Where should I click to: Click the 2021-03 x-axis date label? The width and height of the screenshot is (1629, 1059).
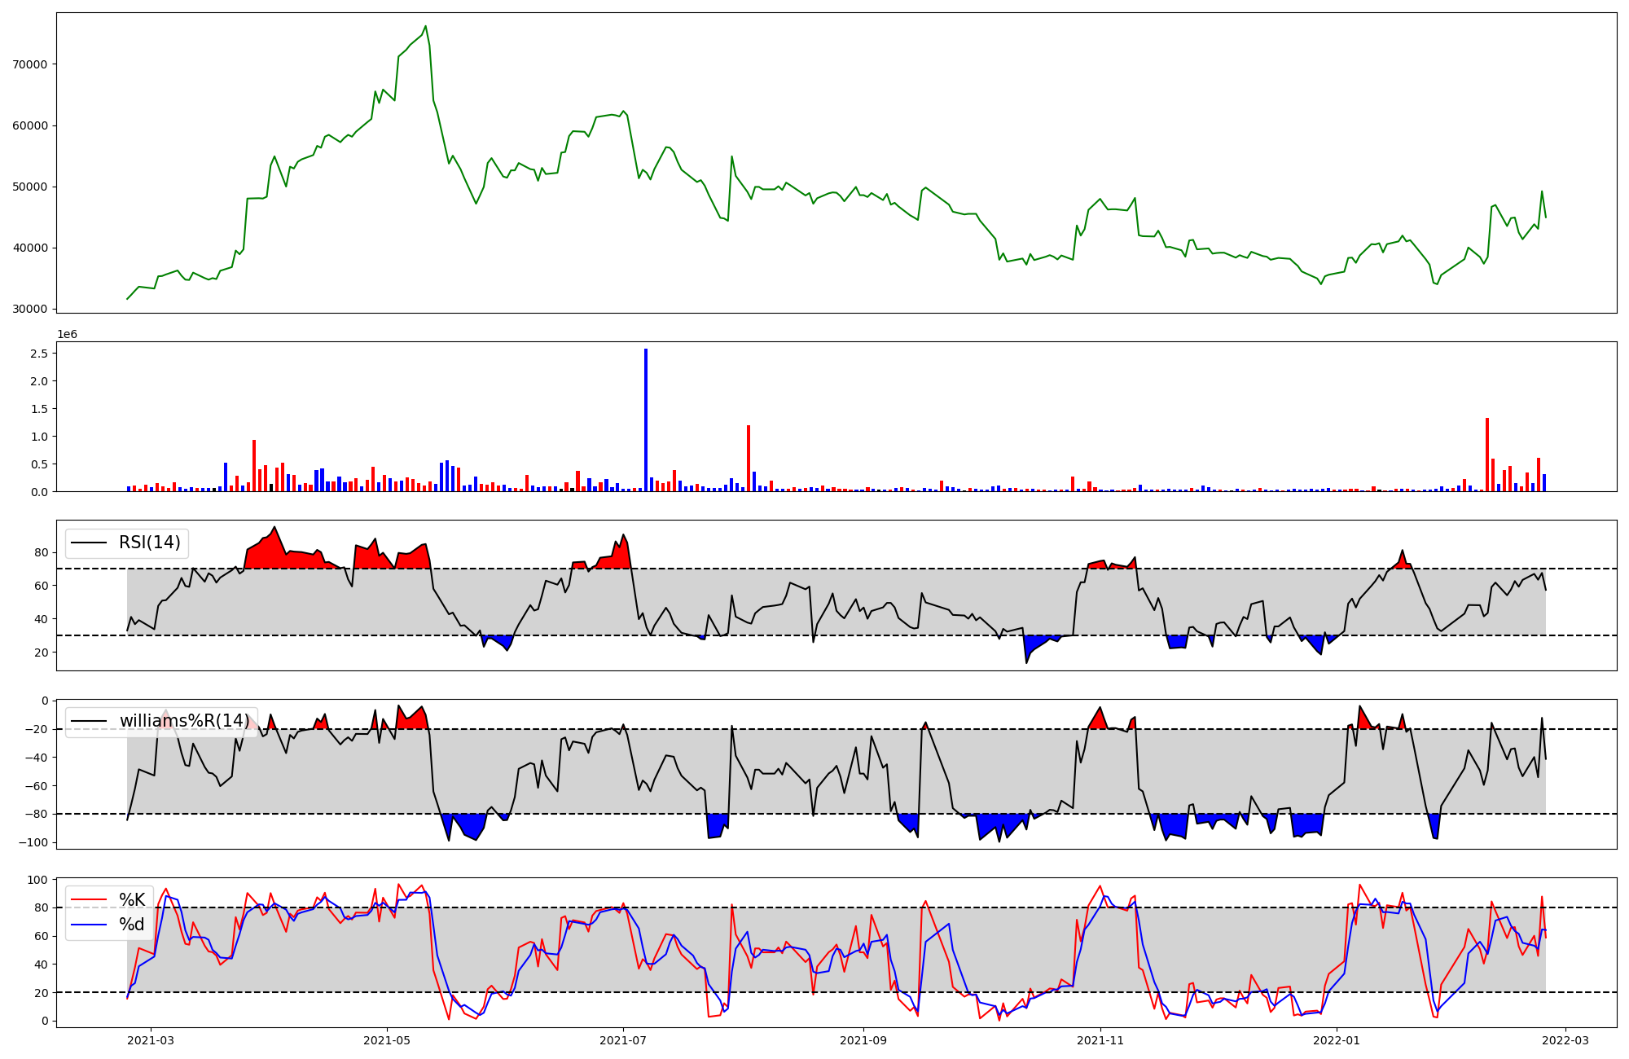coord(151,1039)
